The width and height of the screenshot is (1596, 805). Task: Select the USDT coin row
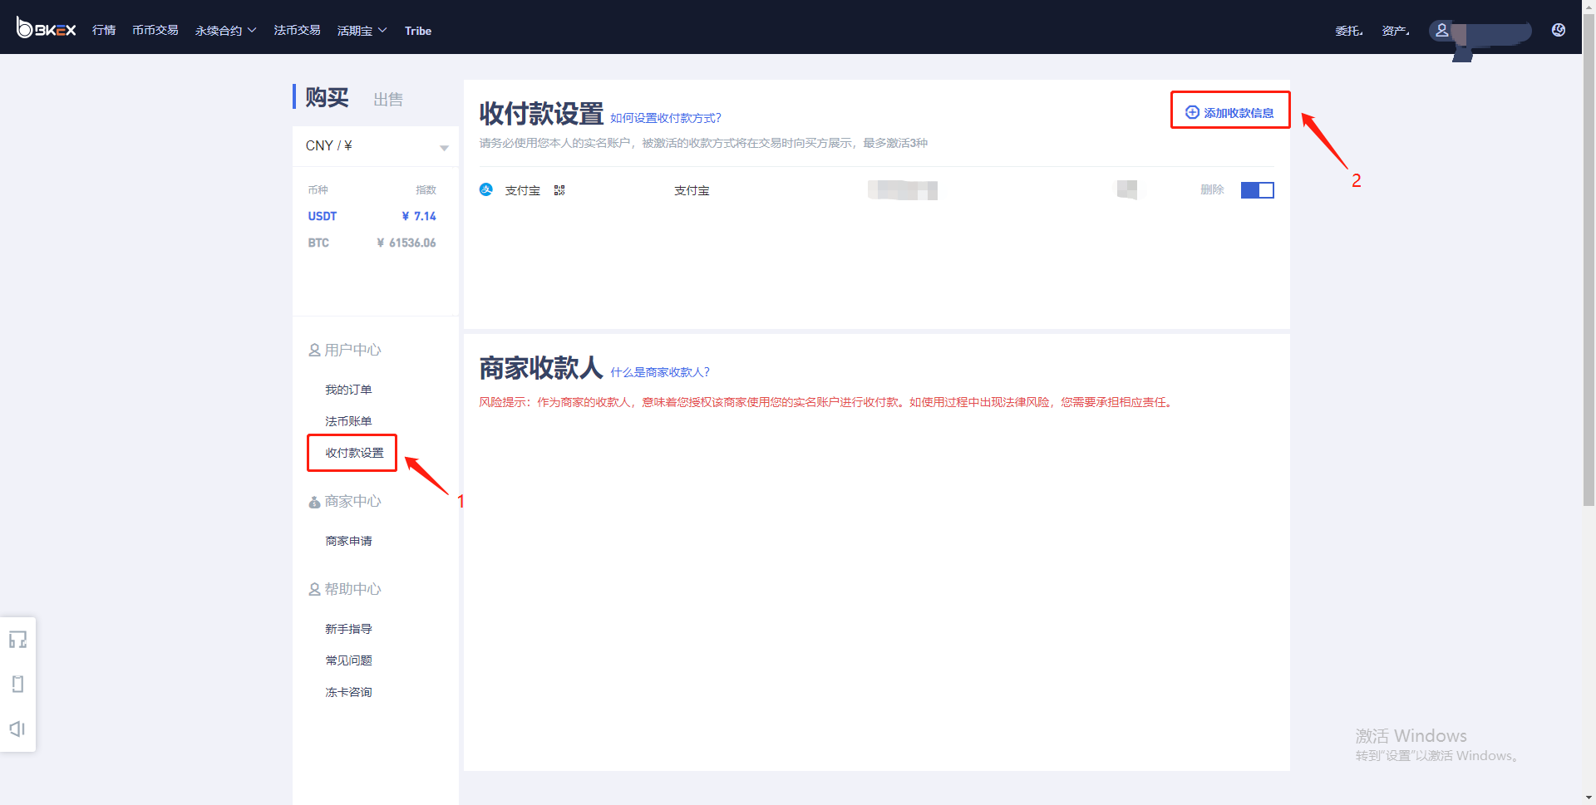tap(372, 216)
